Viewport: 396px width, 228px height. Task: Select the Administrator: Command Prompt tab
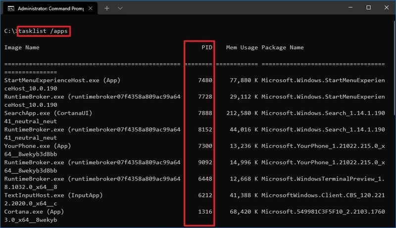pyautogui.click(x=50, y=8)
